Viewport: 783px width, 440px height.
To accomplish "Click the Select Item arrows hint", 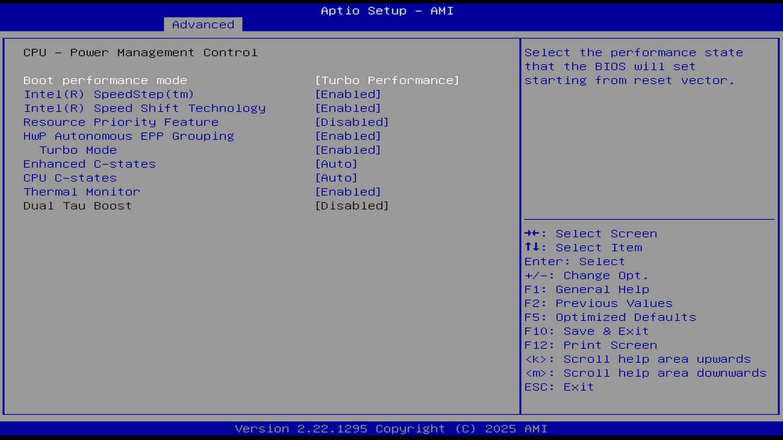I will (x=584, y=248).
